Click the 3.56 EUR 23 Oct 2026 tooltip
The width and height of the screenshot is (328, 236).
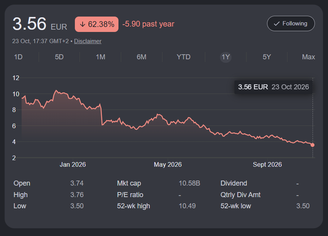point(274,87)
